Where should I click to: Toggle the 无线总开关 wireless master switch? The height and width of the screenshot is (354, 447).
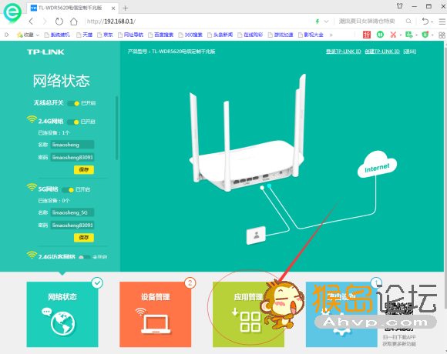73,103
